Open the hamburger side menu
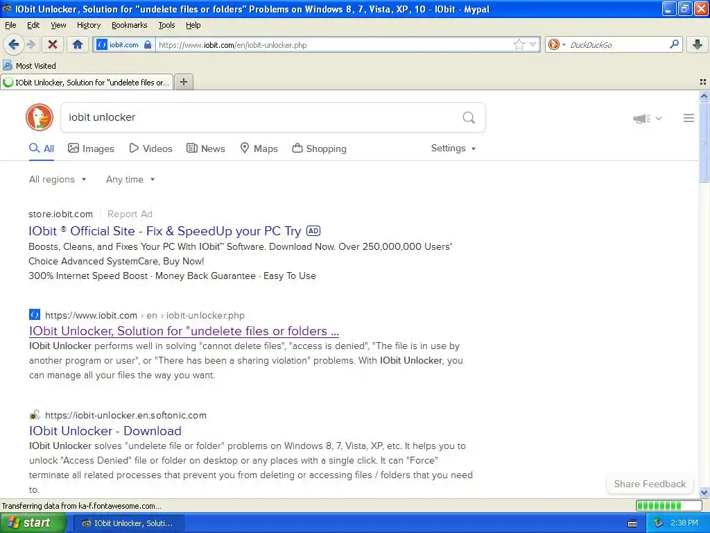 click(x=689, y=118)
